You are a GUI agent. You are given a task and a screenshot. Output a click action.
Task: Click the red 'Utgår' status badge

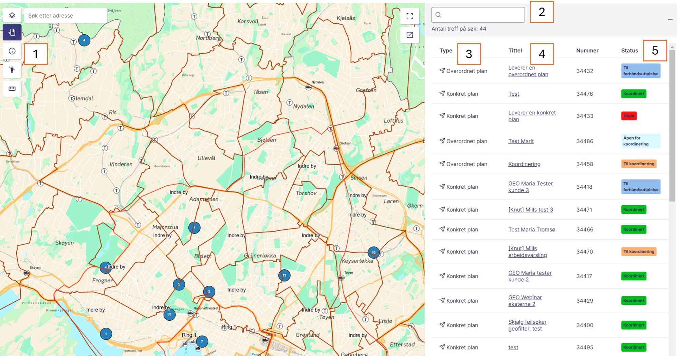(x=629, y=116)
